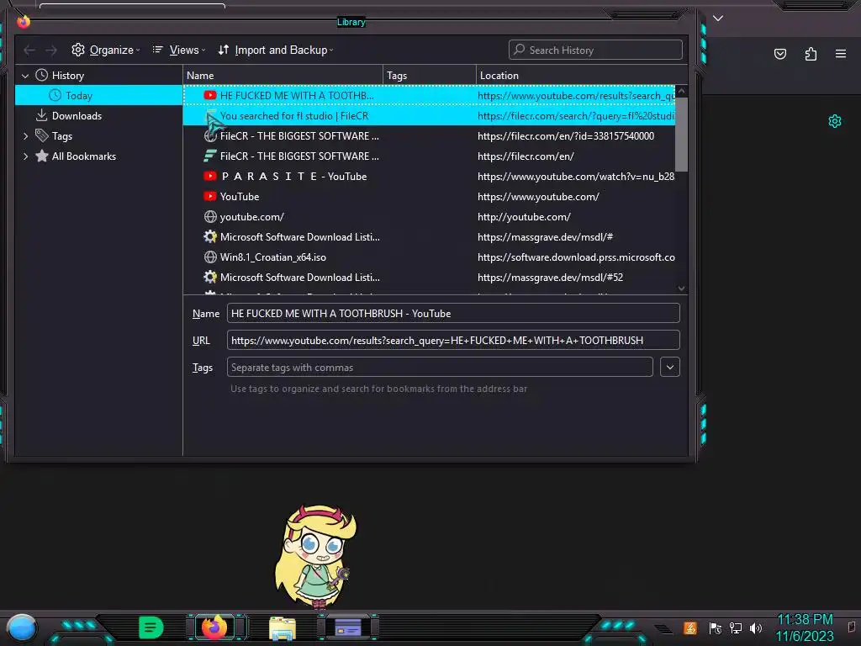Image resolution: width=861 pixels, height=646 pixels.
Task: Select the HE FUCKED ME WITH A TOOTHB... entry
Action: 429,96
